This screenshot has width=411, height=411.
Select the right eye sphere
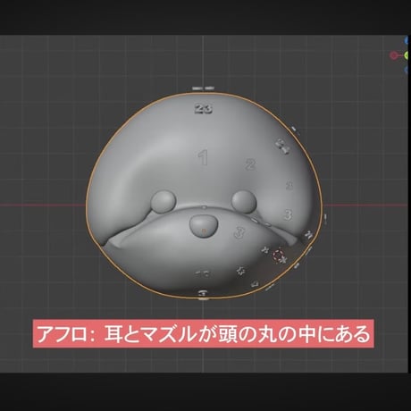coord(244,202)
